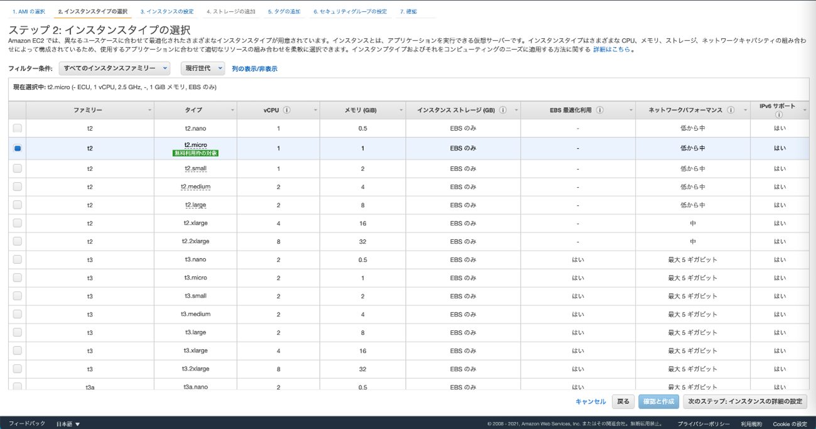
Task: Click sort arrow in メモリ (GiB) column header
Action: click(x=401, y=111)
